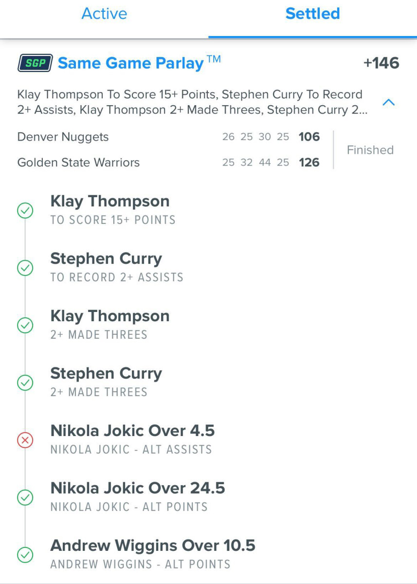This screenshot has height=584, width=417.
Task: Collapse the parlay details chevron
Action: pos(388,102)
